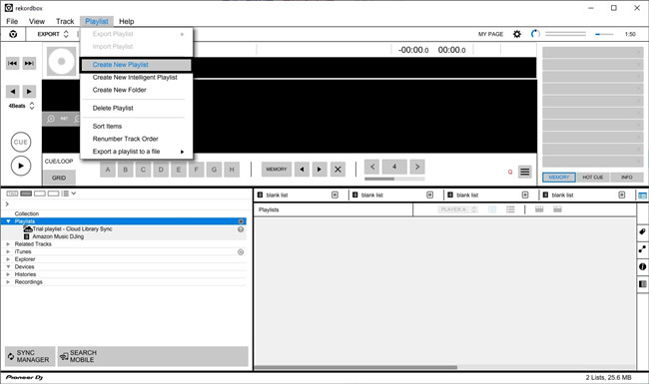
Task: Click the help icon beside Trial playlist
Action: click(x=241, y=229)
